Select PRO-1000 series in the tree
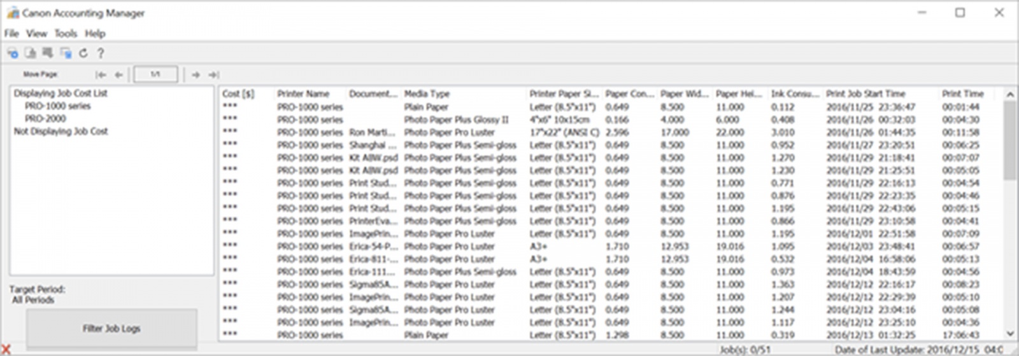The image size is (1019, 356). pyautogui.click(x=57, y=106)
